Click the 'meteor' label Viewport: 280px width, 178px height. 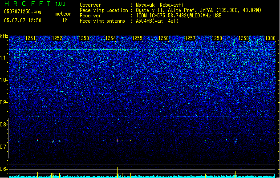tap(63, 14)
